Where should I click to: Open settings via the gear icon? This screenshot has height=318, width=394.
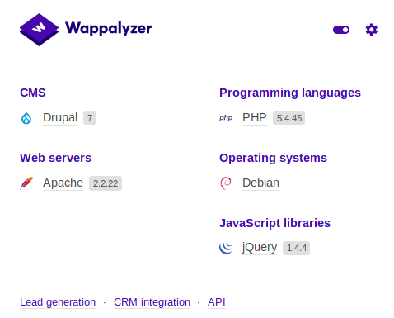coord(372,30)
